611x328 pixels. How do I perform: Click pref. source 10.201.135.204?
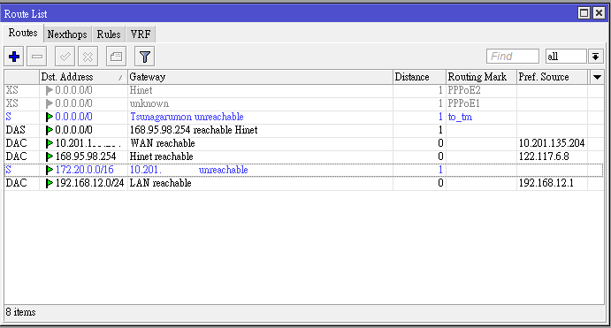[x=552, y=143]
